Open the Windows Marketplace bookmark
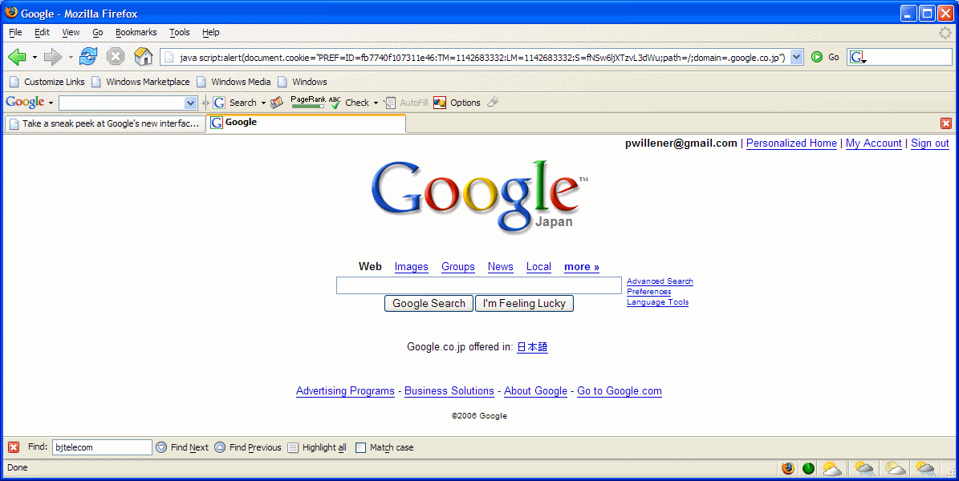The image size is (959, 481). pyautogui.click(x=140, y=82)
